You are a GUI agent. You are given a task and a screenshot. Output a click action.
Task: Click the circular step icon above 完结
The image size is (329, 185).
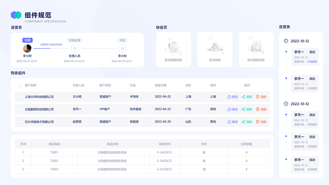tap(122, 48)
